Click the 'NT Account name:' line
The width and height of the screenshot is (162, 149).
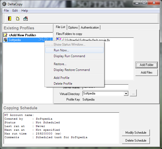point(19,115)
